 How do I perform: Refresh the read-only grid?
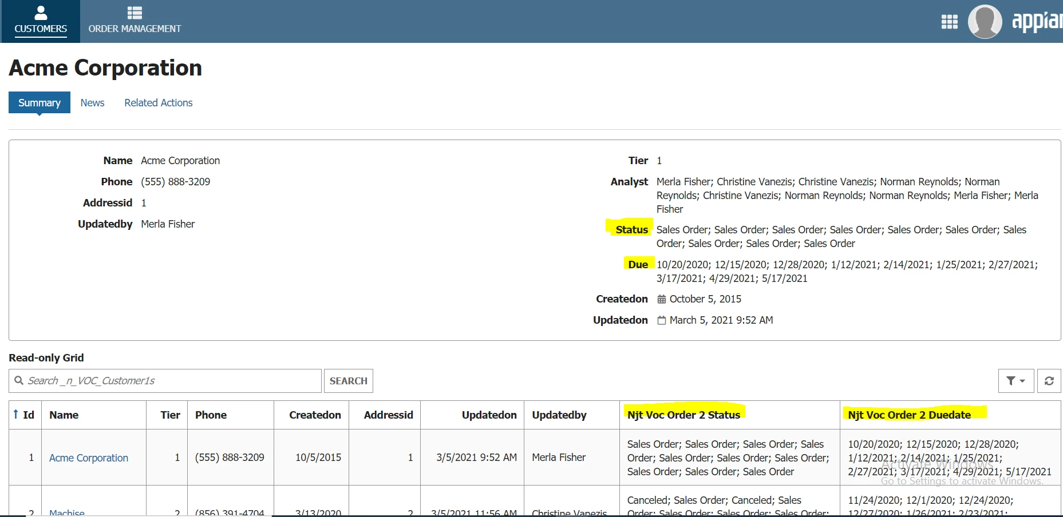click(x=1049, y=381)
